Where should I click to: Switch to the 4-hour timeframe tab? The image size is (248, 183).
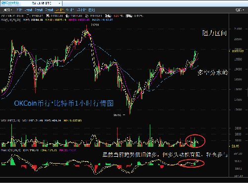(x=69, y=10)
